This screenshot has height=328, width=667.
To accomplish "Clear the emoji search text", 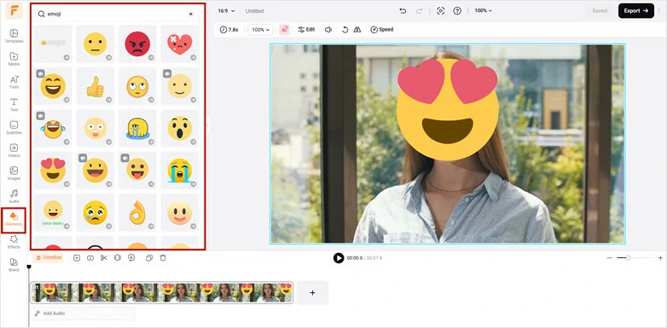I will (190, 14).
